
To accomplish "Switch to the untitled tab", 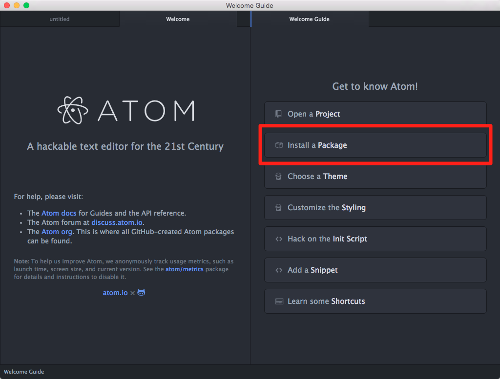I will point(60,19).
